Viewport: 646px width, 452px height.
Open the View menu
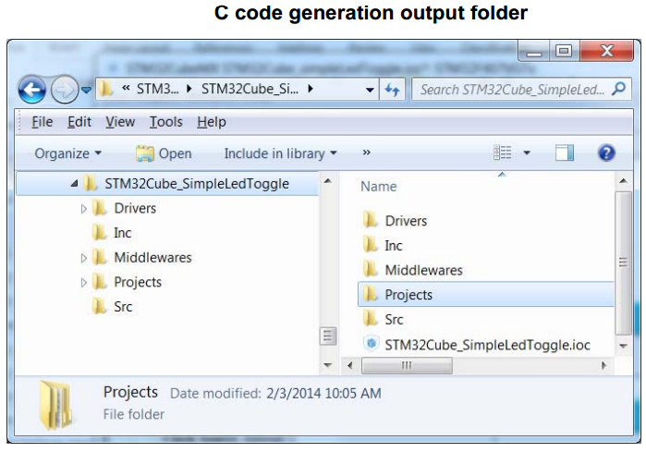120,122
